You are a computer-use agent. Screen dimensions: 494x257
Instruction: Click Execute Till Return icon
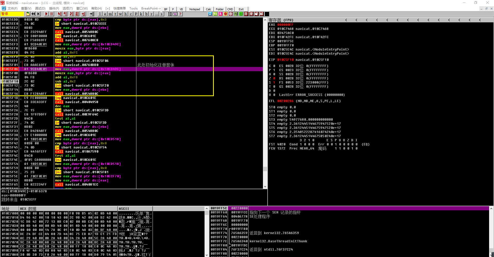pyautogui.click(x=83, y=14)
